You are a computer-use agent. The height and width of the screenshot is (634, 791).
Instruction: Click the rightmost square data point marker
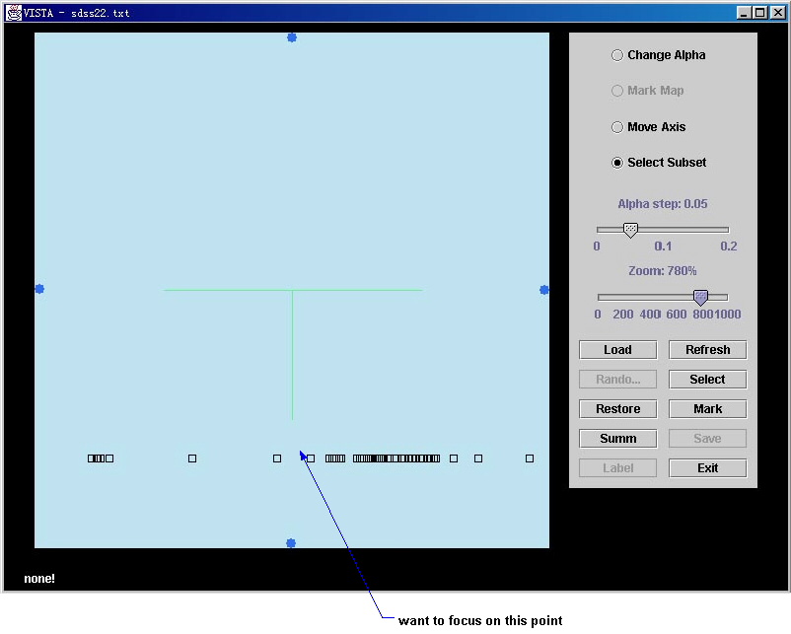click(530, 458)
